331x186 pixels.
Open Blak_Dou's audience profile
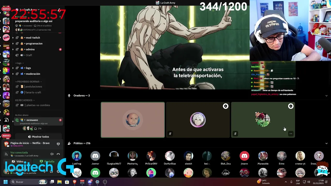(226, 158)
